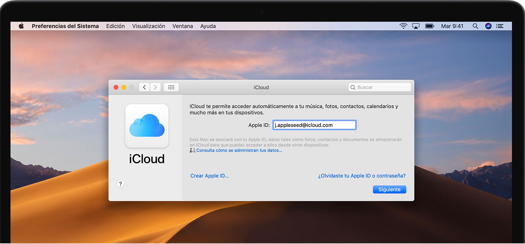
Task: Open the Visualización menu
Action: [x=148, y=26]
